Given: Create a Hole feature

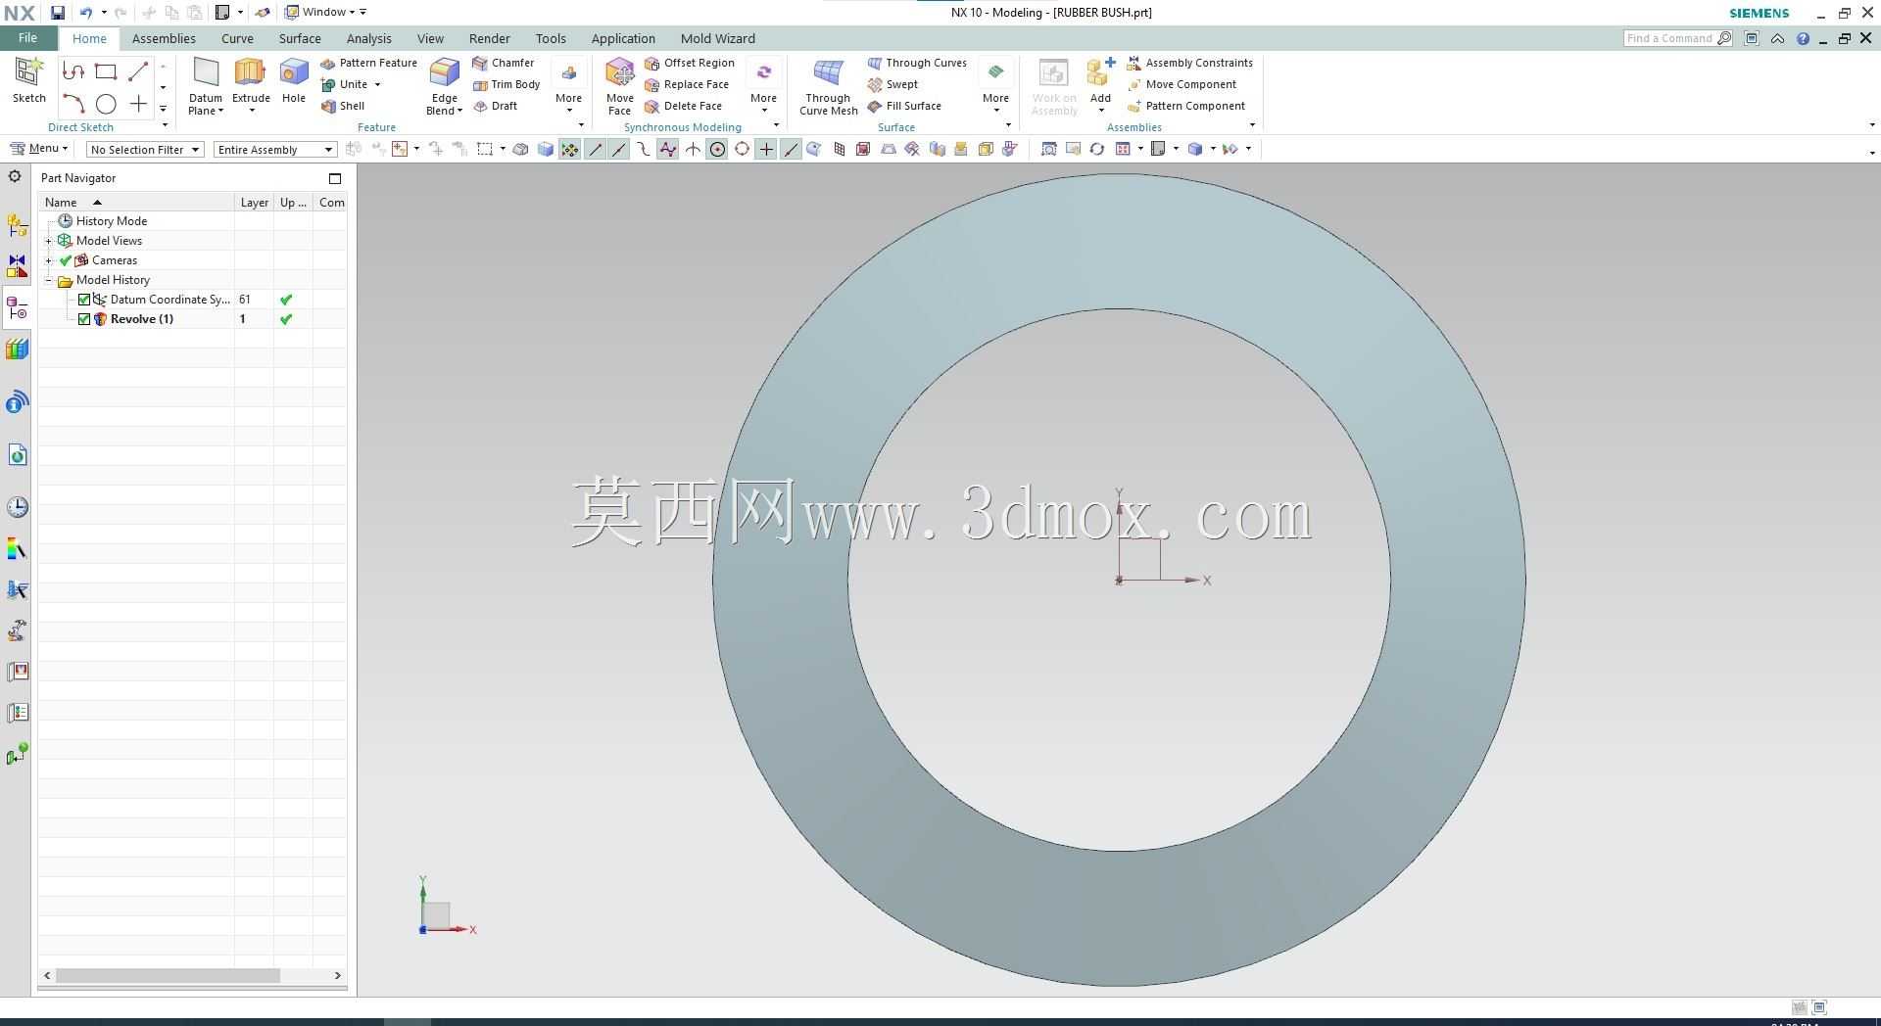Looking at the screenshot, I should coord(294,80).
